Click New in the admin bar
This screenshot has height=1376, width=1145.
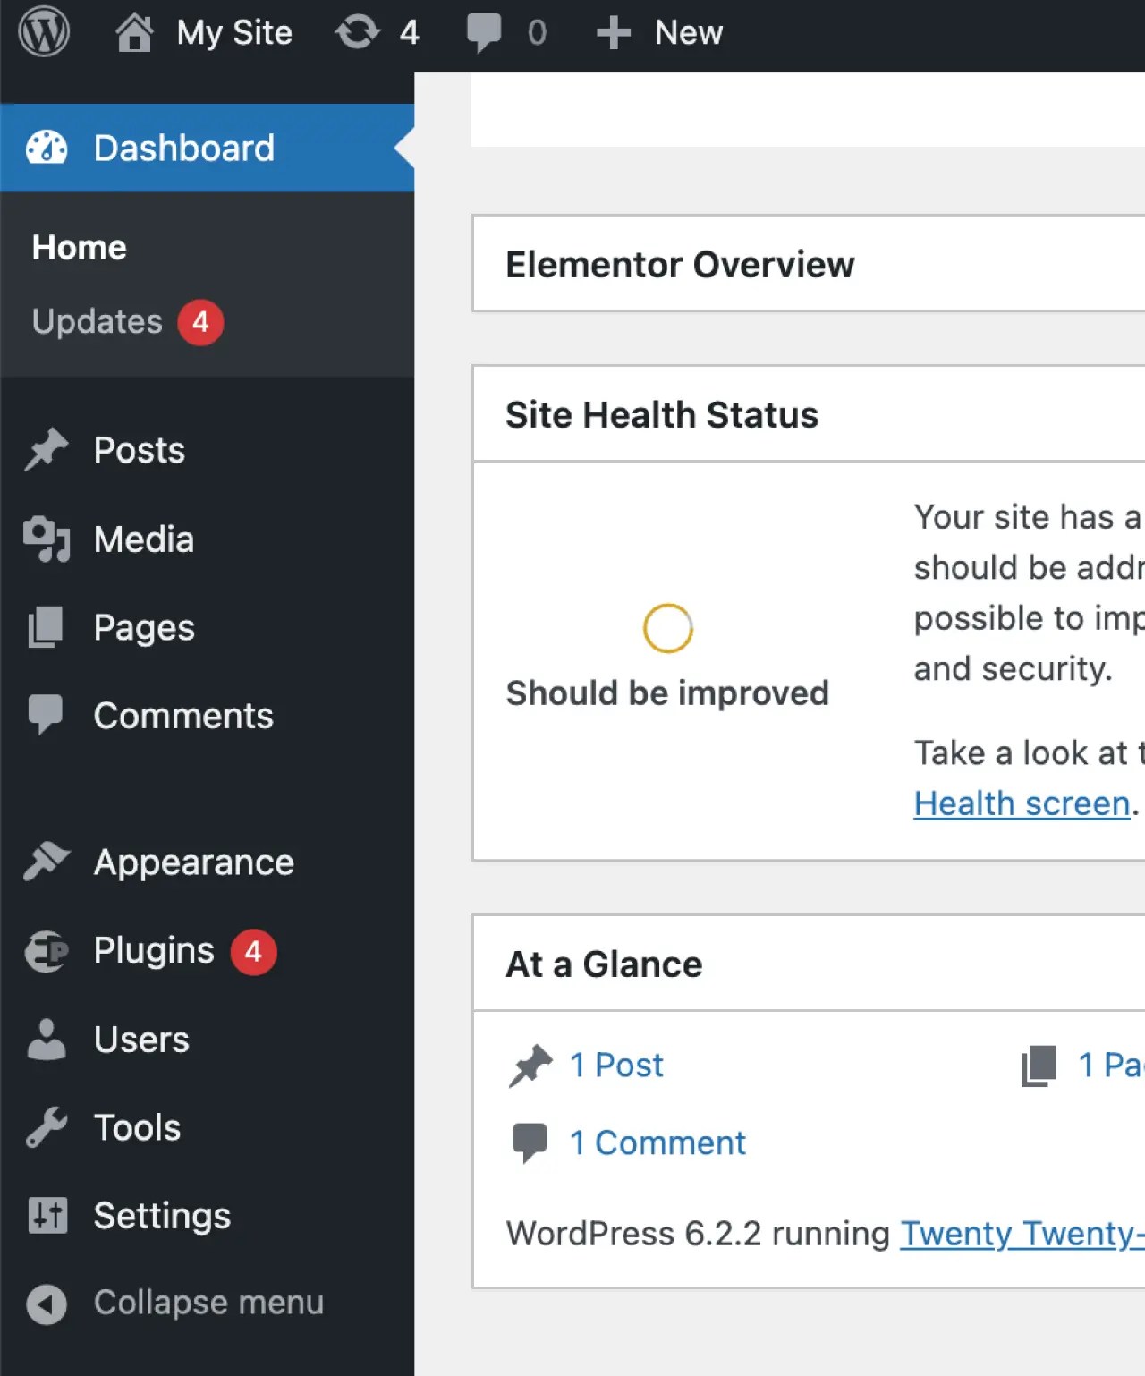pyautogui.click(x=689, y=33)
